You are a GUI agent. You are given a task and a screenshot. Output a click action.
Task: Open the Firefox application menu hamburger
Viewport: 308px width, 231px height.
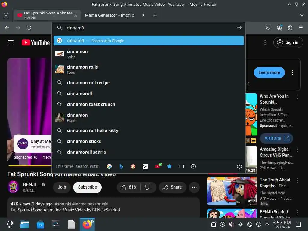301,28
